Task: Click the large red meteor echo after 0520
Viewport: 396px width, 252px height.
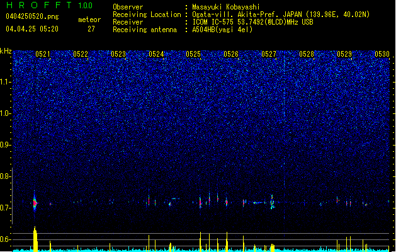Action: 35,202
